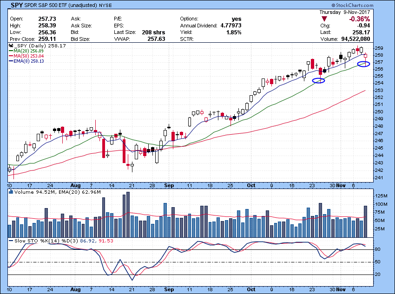Click the Bid Size label

coord(80,39)
